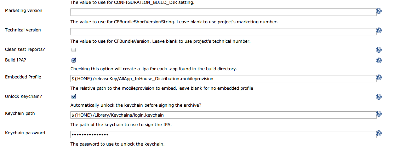This screenshot has height=147, width=394.
Task: Focus the Keychain path input field
Action: click(223, 115)
